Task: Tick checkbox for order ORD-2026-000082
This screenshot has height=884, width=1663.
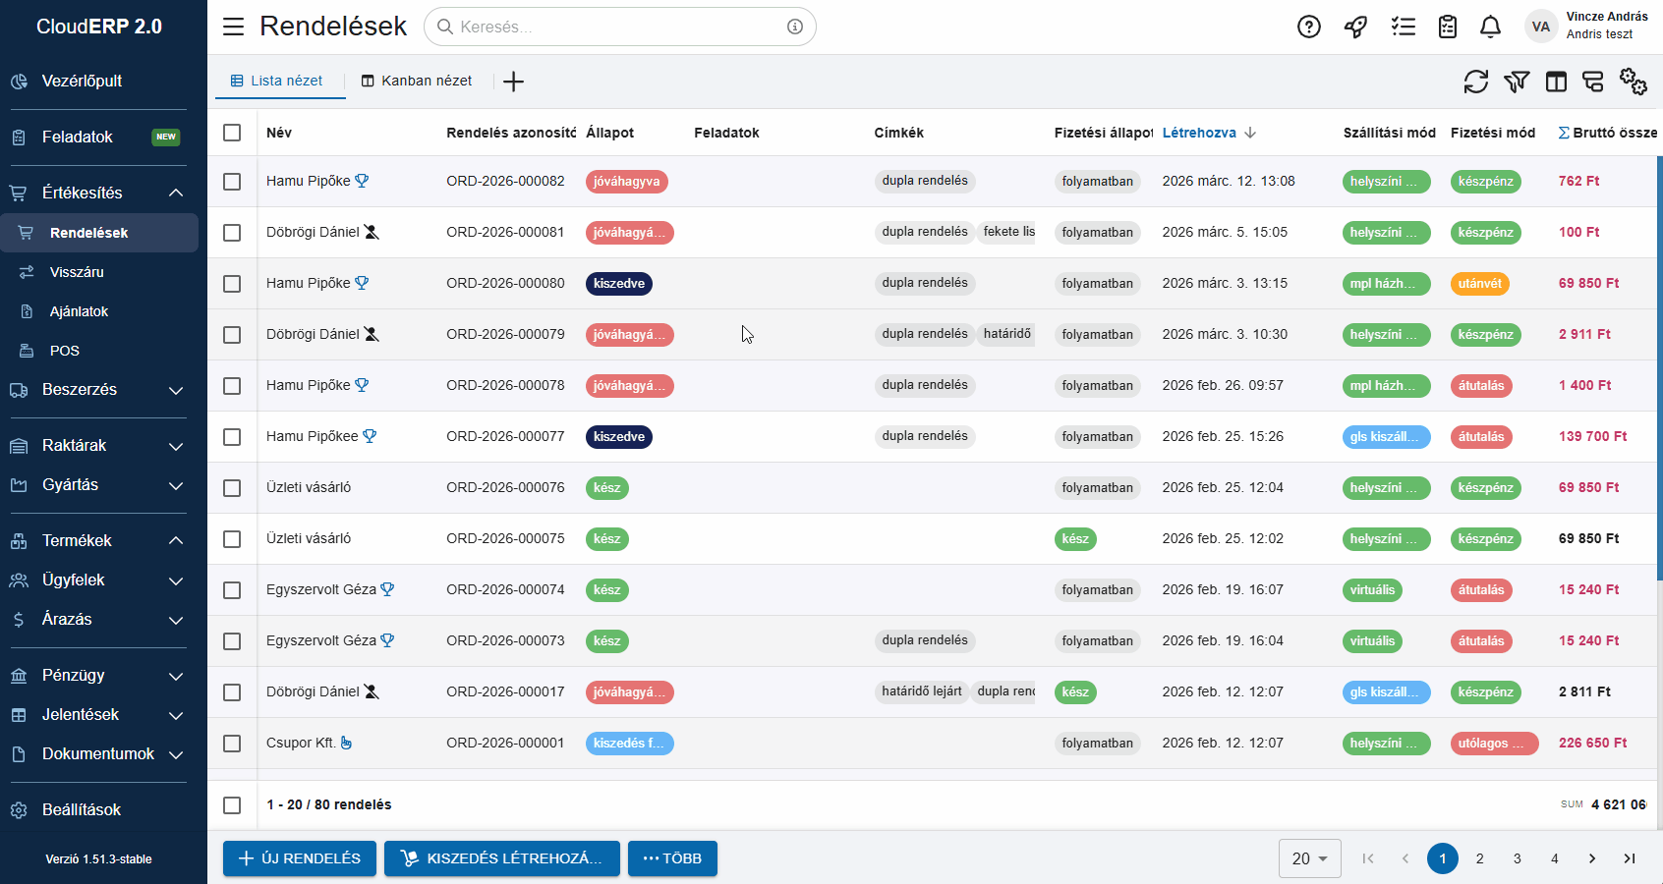Action: point(232,182)
